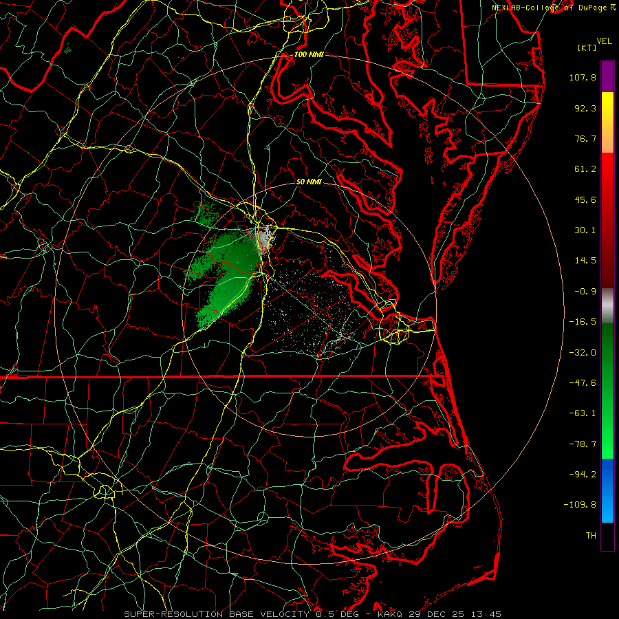Select the -0.9 scale value
Screen dimensions: 619x619
point(585,292)
